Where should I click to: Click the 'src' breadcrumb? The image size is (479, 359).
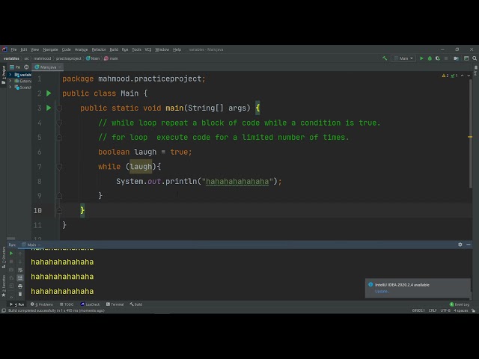(27, 58)
